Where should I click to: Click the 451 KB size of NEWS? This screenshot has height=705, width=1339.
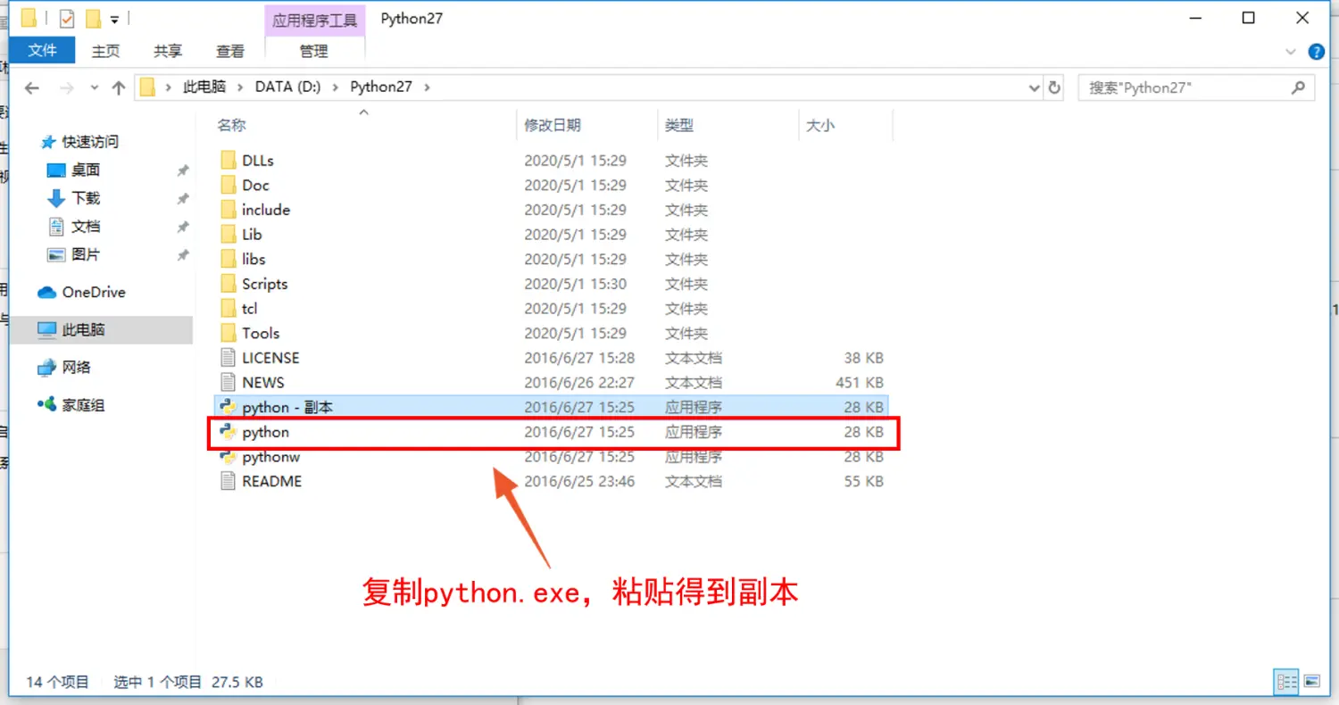click(x=860, y=382)
